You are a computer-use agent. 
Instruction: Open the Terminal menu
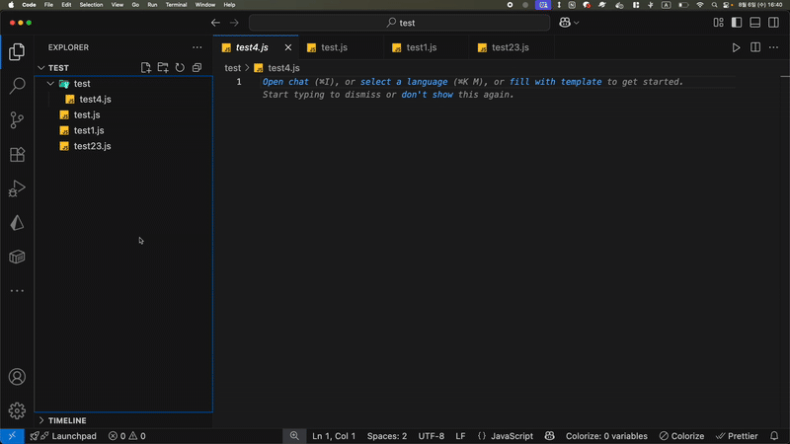(176, 5)
